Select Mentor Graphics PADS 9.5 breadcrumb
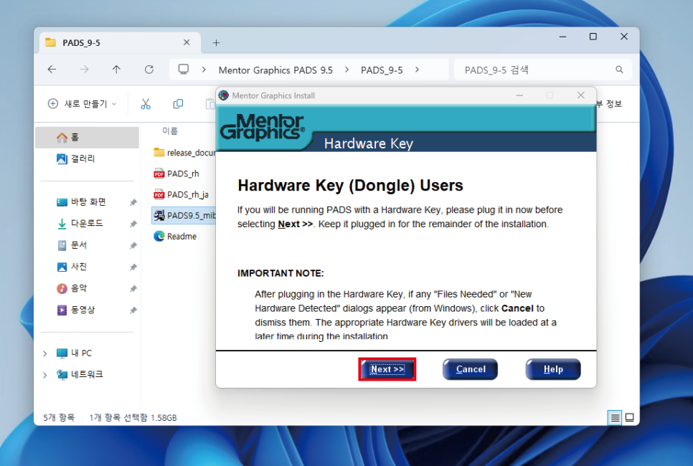Image resolution: width=693 pixels, height=466 pixels. click(x=275, y=70)
